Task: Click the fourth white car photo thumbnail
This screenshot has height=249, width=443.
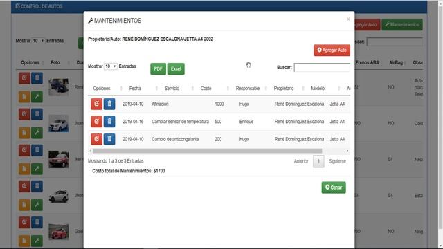Action: pos(58,196)
